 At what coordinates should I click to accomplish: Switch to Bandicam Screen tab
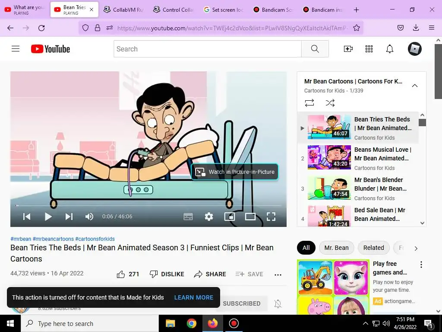[273, 10]
